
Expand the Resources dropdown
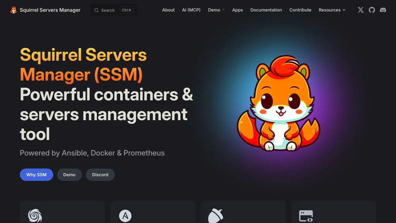click(332, 10)
